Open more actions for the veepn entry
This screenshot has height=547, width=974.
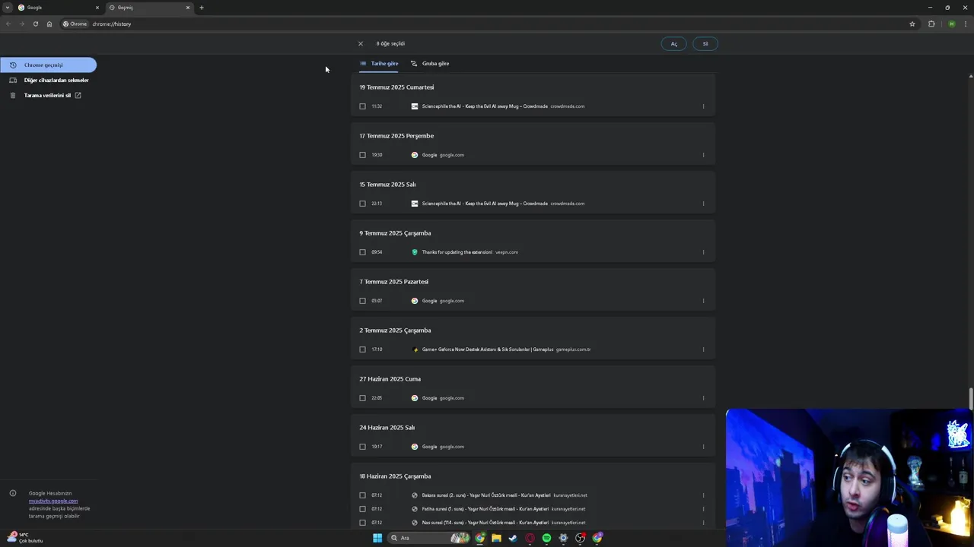(703, 252)
